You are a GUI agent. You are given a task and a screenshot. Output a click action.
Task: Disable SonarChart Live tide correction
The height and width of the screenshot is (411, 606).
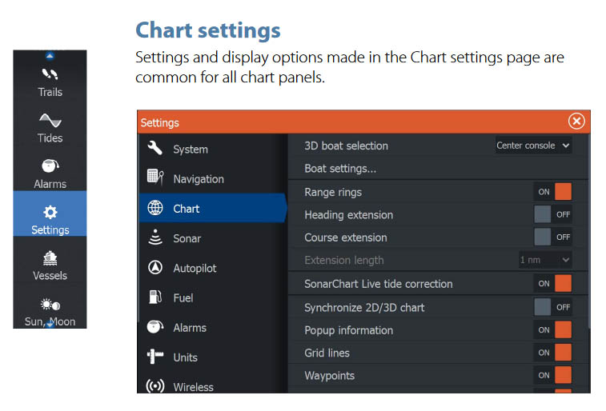(553, 283)
